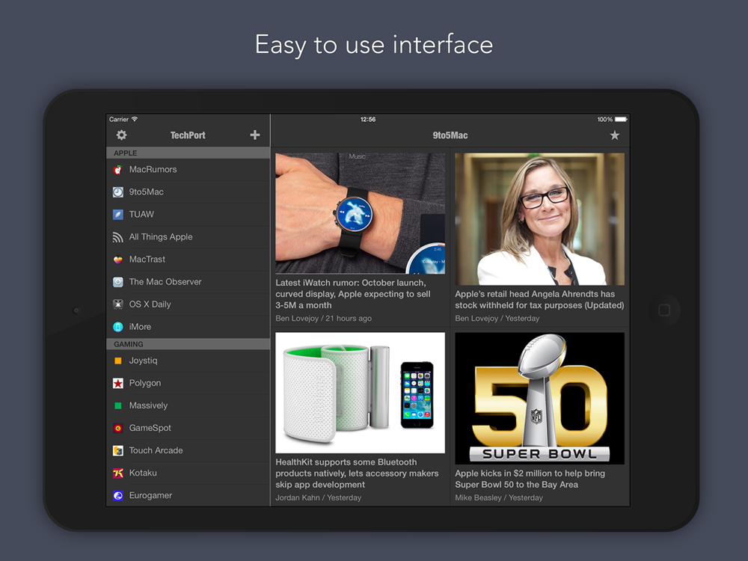Viewport: 748px width, 561px height.
Task: Tap 'Ben Lovejoy / Yesterday' byline
Action: point(497,318)
